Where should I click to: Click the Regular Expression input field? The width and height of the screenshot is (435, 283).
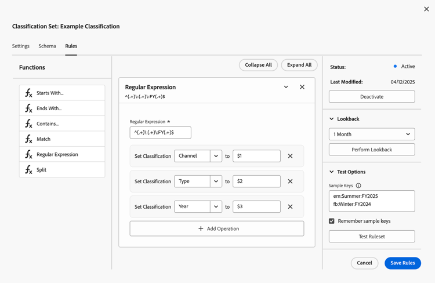point(161,132)
